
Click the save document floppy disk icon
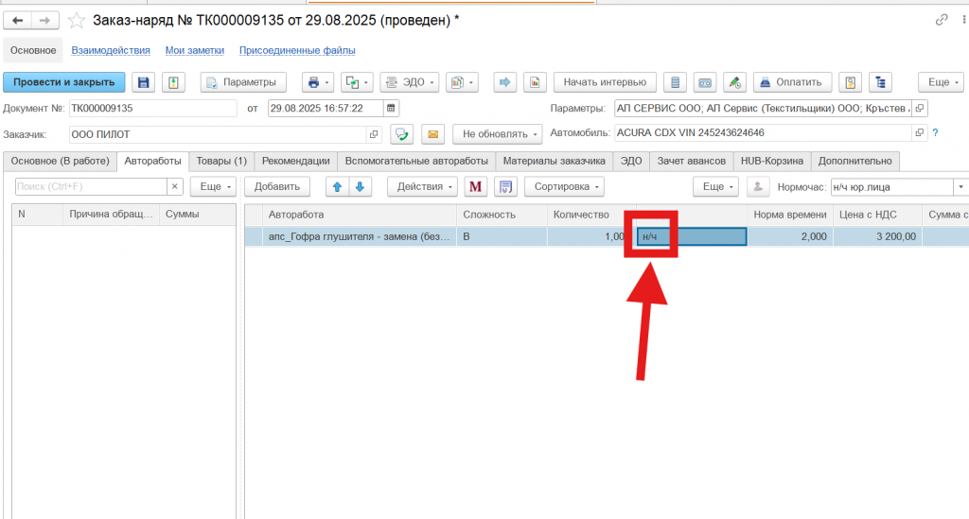[x=142, y=82]
